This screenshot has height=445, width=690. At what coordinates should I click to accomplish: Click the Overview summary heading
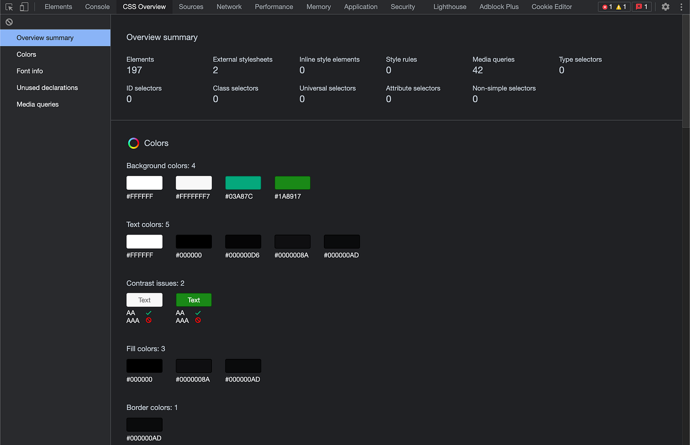[x=162, y=37]
